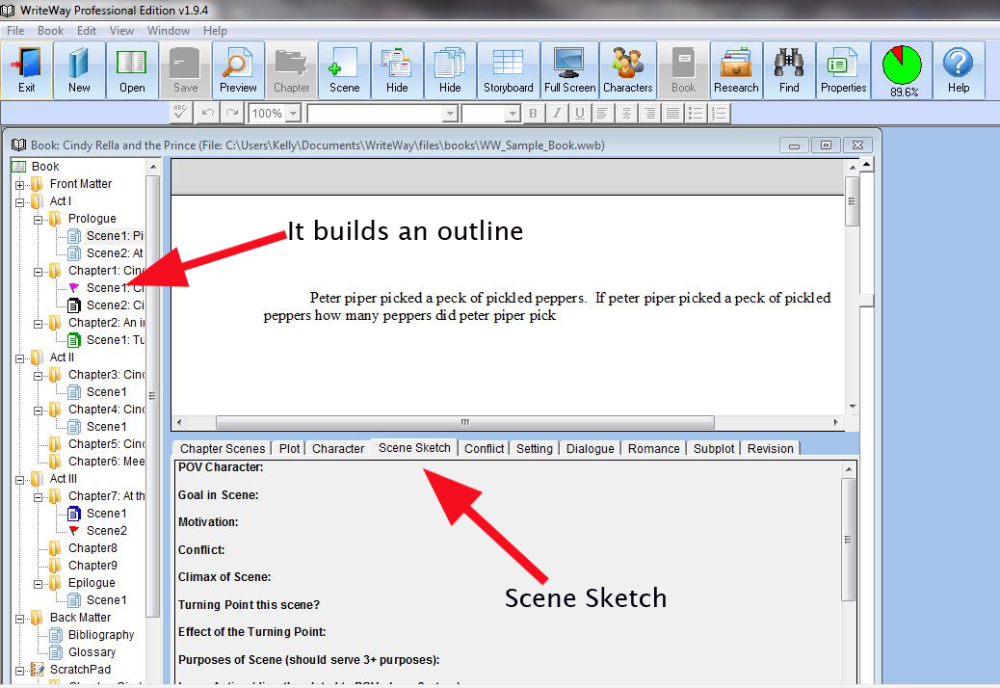Align text right
This screenshot has width=1000, height=688.
tap(649, 114)
